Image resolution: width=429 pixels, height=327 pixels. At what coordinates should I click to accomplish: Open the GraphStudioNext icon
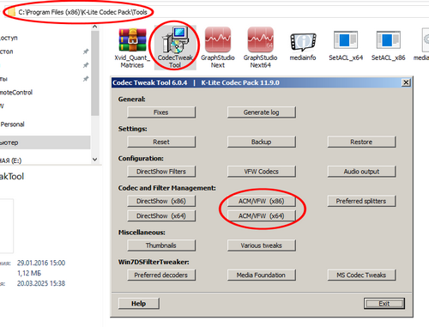coord(218,39)
